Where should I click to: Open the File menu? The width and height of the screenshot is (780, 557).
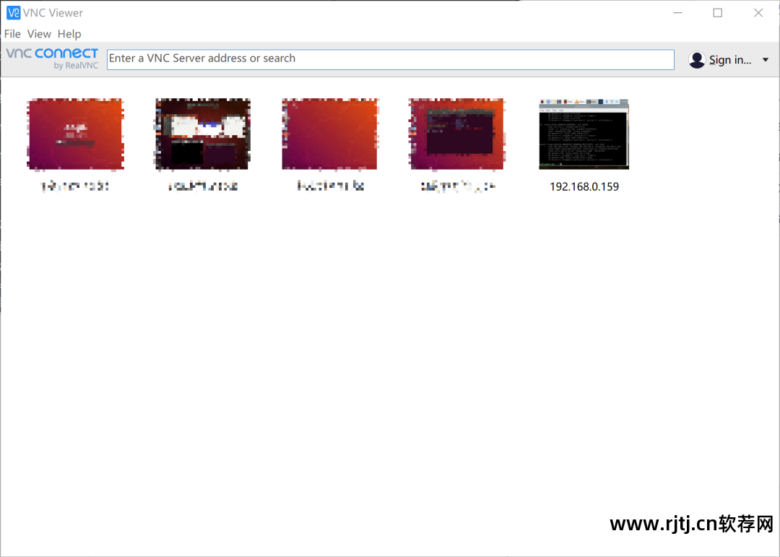click(12, 34)
